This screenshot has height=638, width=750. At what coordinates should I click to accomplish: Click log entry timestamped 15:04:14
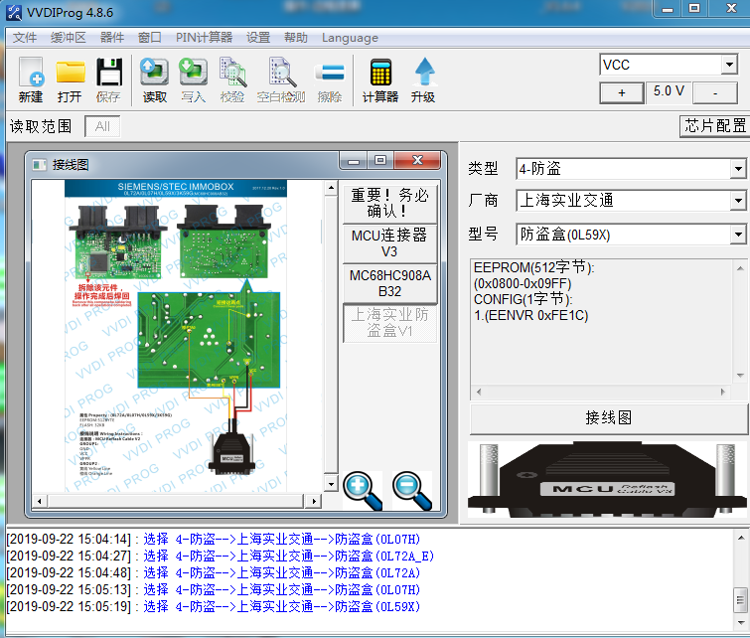(213, 539)
